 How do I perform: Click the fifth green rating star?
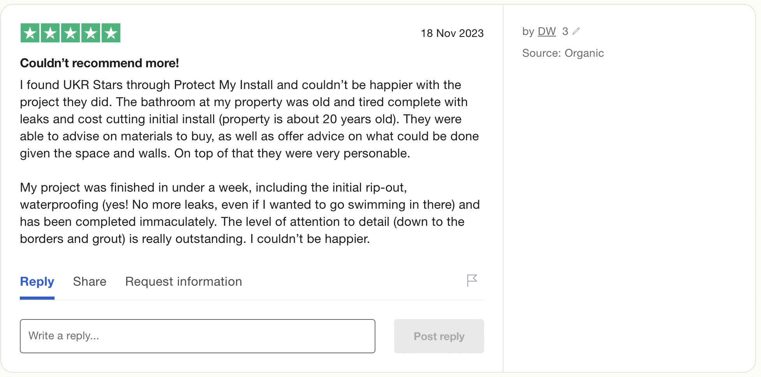111,33
